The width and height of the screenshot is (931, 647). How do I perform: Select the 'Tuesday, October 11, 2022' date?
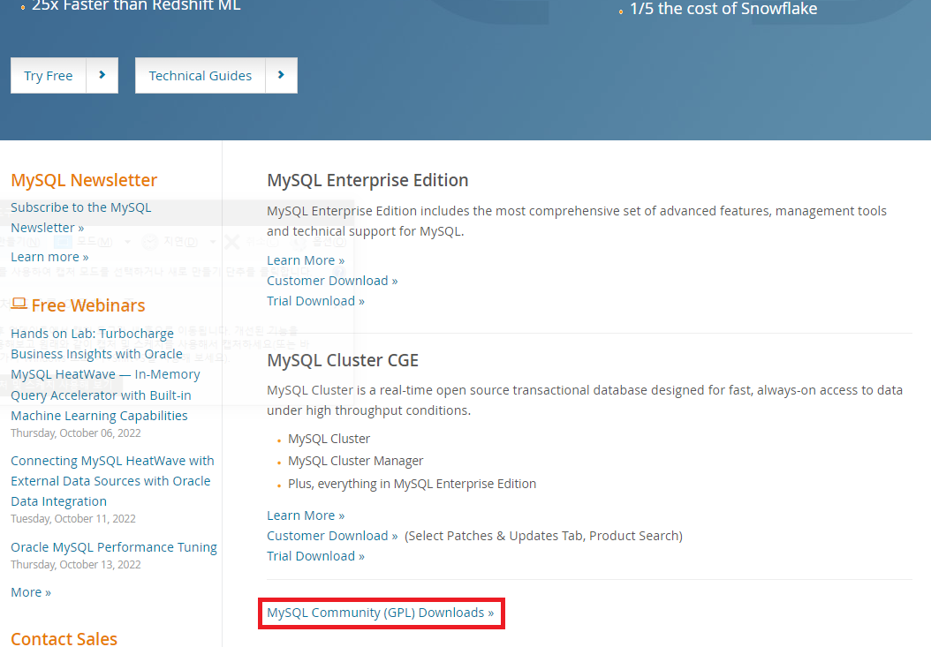pyautogui.click(x=73, y=518)
